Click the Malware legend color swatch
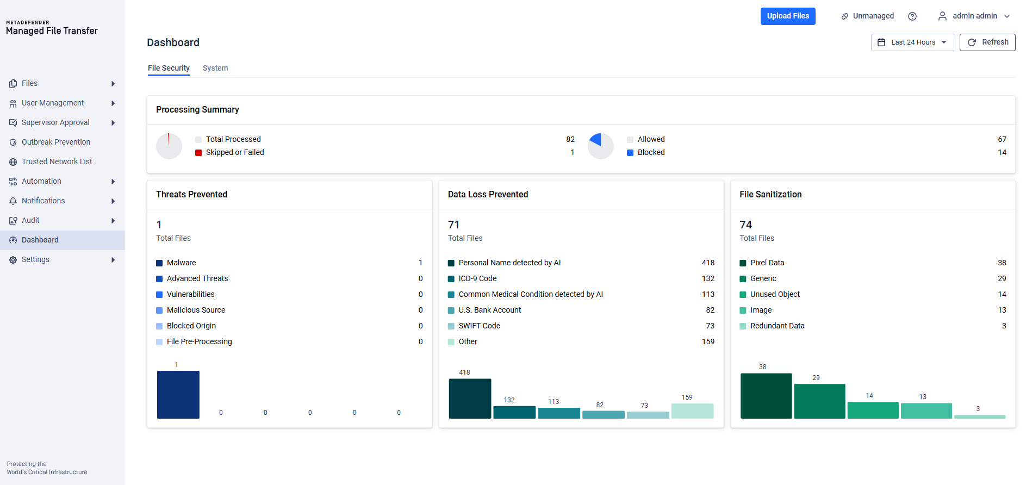The height and width of the screenshot is (485, 1026). coord(159,263)
